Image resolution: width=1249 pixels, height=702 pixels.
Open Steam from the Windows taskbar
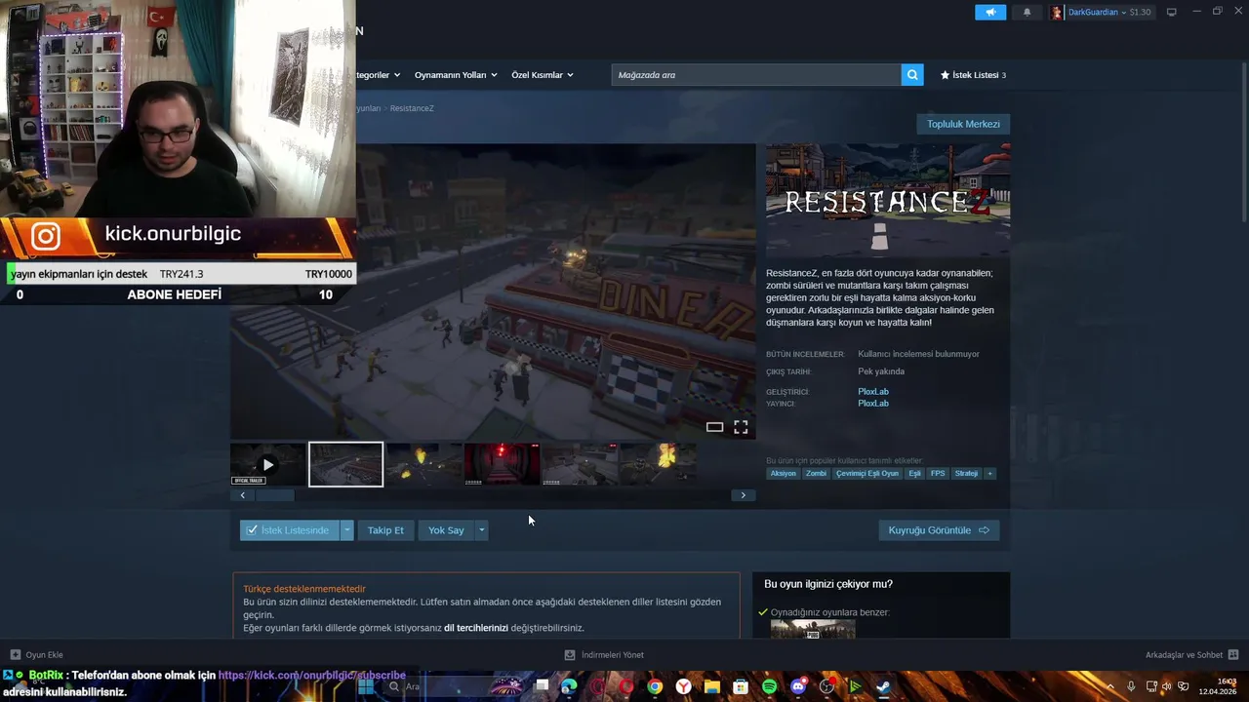[x=883, y=686]
